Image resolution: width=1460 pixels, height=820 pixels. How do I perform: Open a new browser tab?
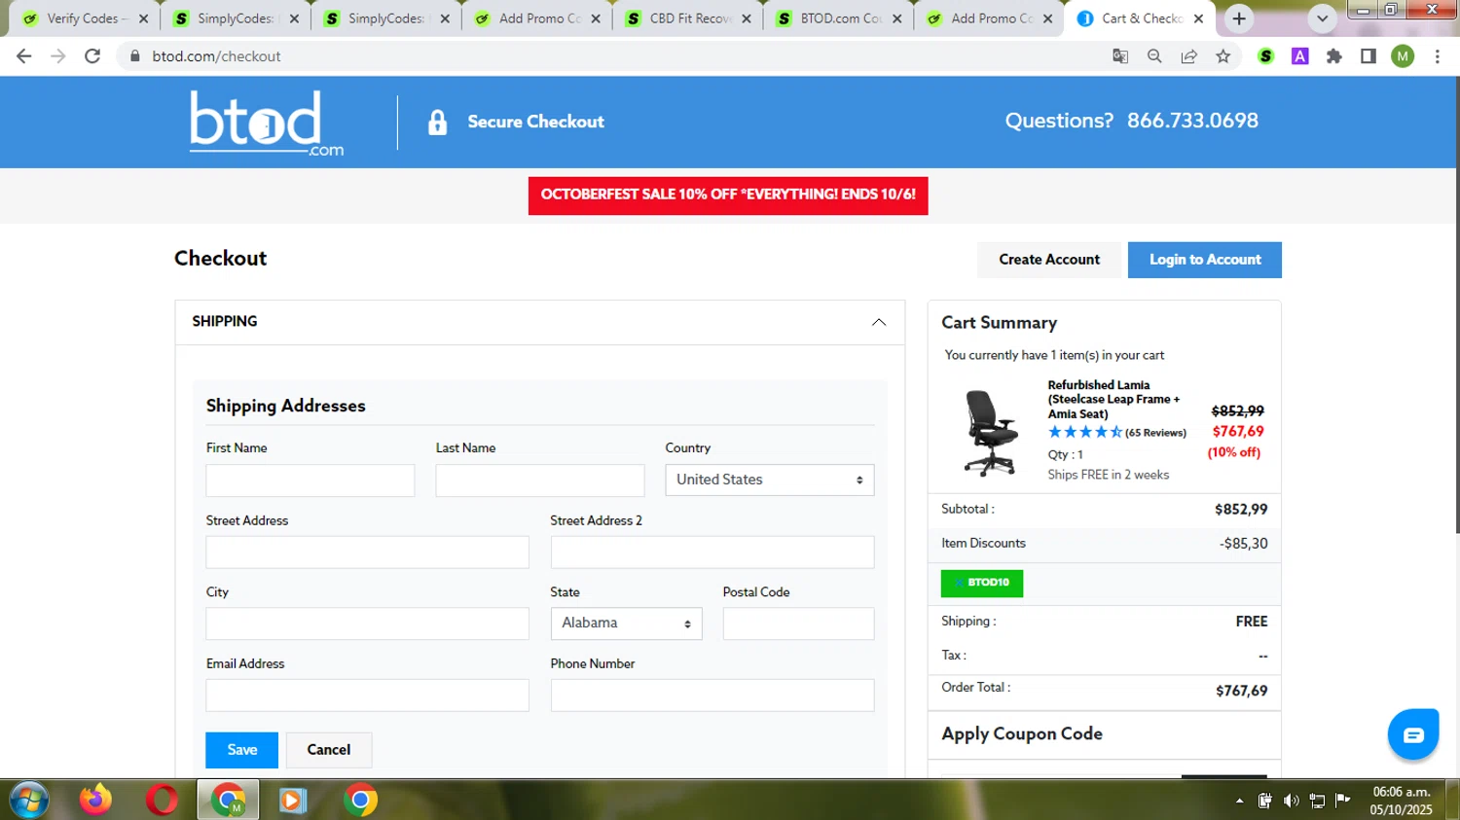(1239, 18)
